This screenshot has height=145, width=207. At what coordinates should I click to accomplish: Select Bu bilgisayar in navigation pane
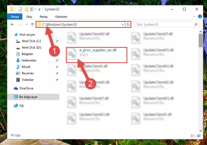(x=28, y=97)
